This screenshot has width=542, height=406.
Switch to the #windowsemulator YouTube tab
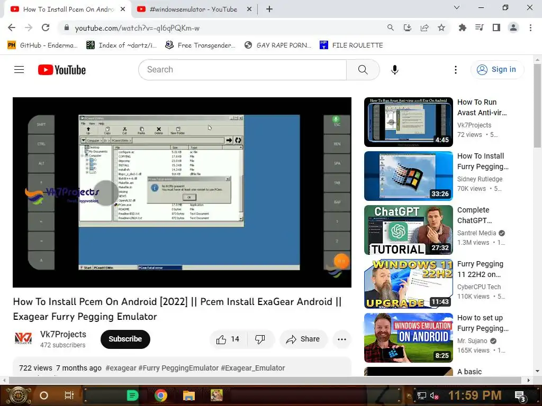(193, 10)
